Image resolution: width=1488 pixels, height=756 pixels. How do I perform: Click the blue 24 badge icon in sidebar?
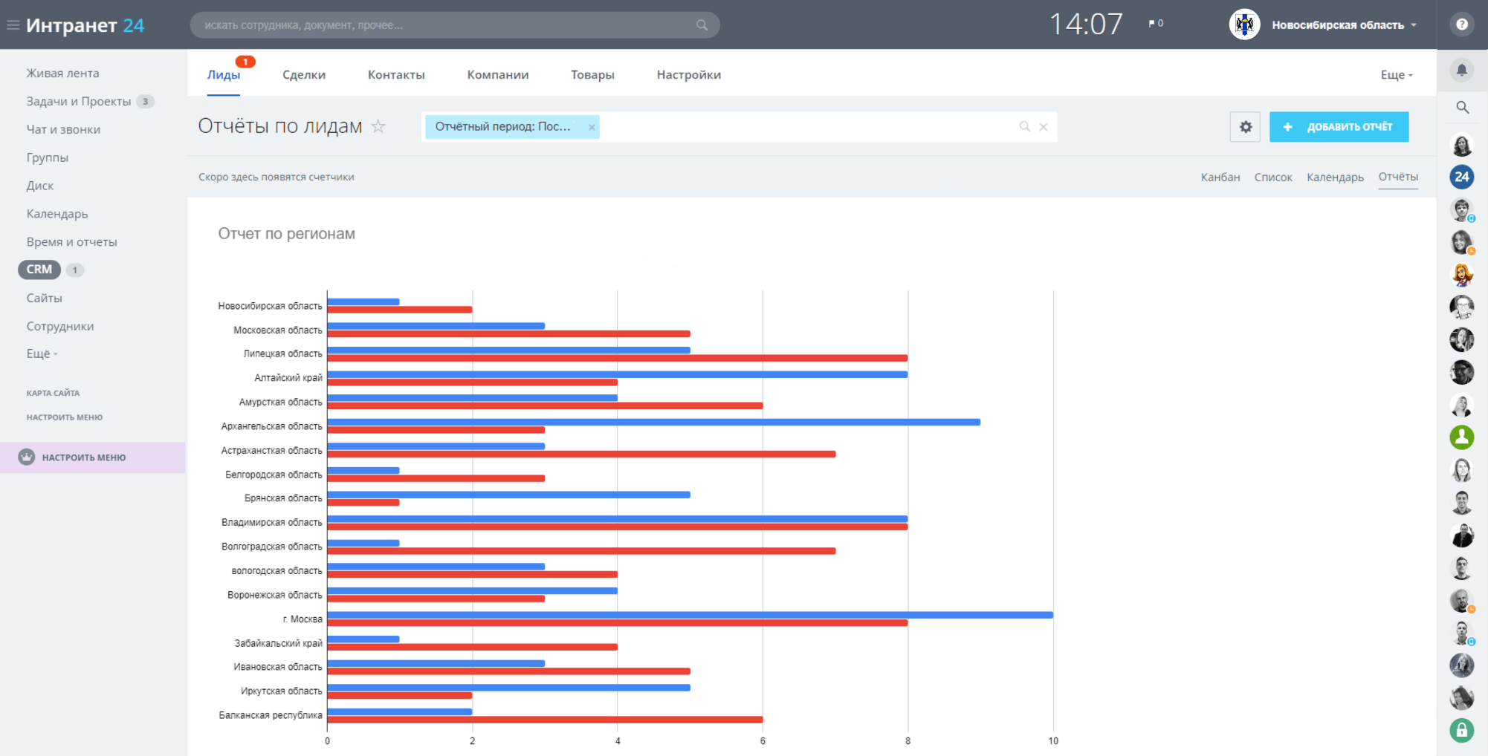click(x=1461, y=177)
